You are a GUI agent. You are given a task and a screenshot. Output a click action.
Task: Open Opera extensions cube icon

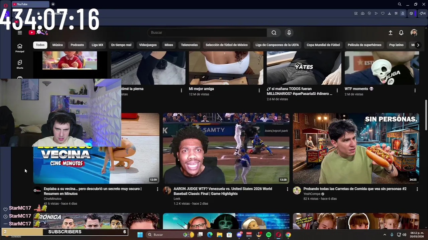coord(411,13)
